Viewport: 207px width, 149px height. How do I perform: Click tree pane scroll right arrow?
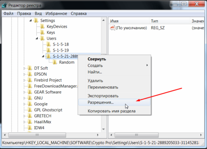(x=98, y=135)
